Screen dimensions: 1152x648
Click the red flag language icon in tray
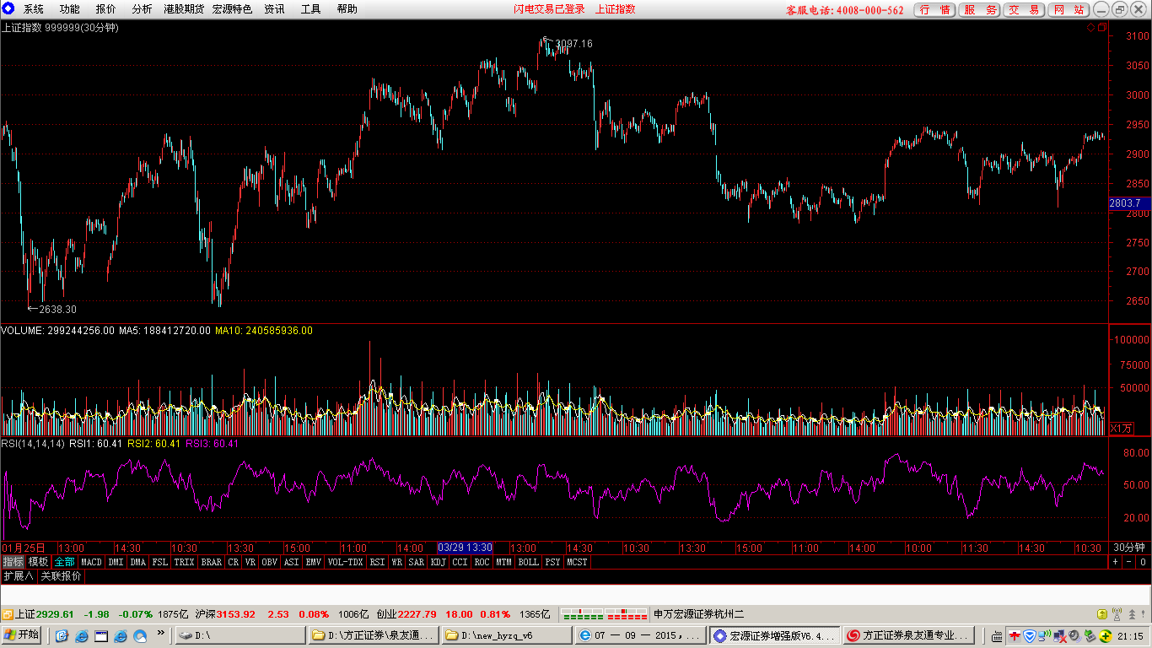[x=1015, y=636]
